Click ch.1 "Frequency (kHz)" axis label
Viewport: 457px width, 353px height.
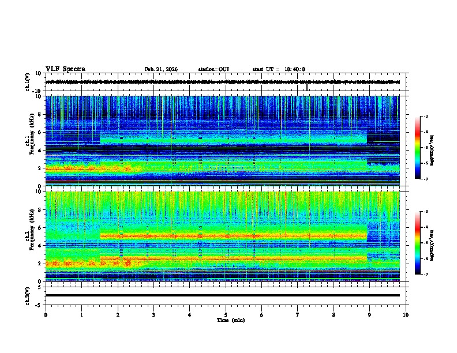click(32, 134)
